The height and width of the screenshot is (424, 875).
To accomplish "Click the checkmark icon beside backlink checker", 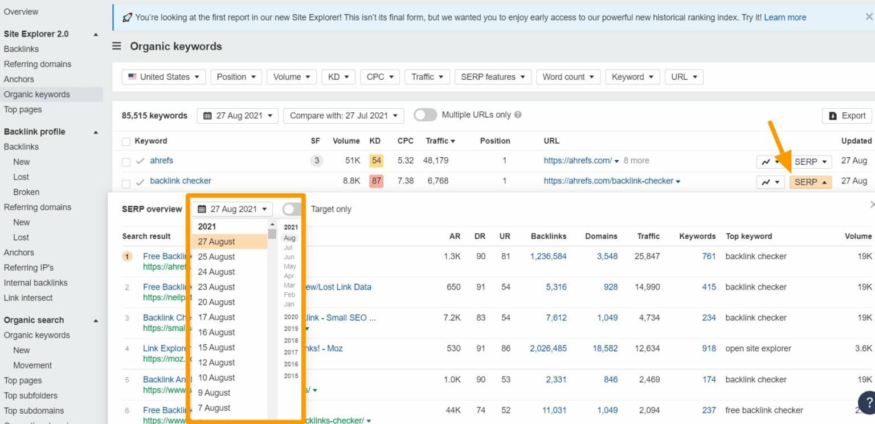I will coord(140,182).
